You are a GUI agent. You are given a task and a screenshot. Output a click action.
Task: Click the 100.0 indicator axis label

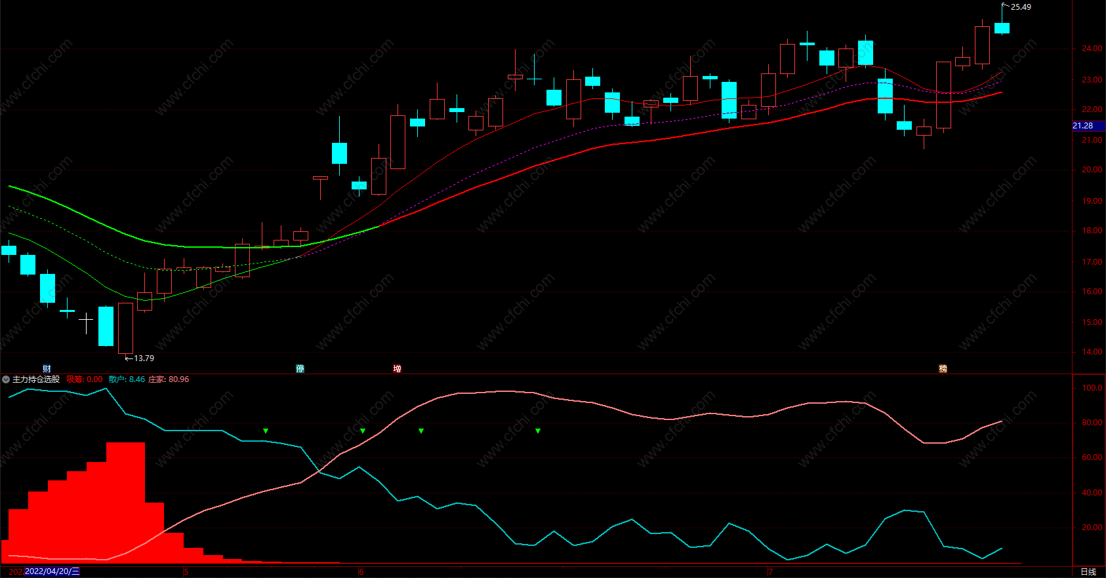(1092, 388)
